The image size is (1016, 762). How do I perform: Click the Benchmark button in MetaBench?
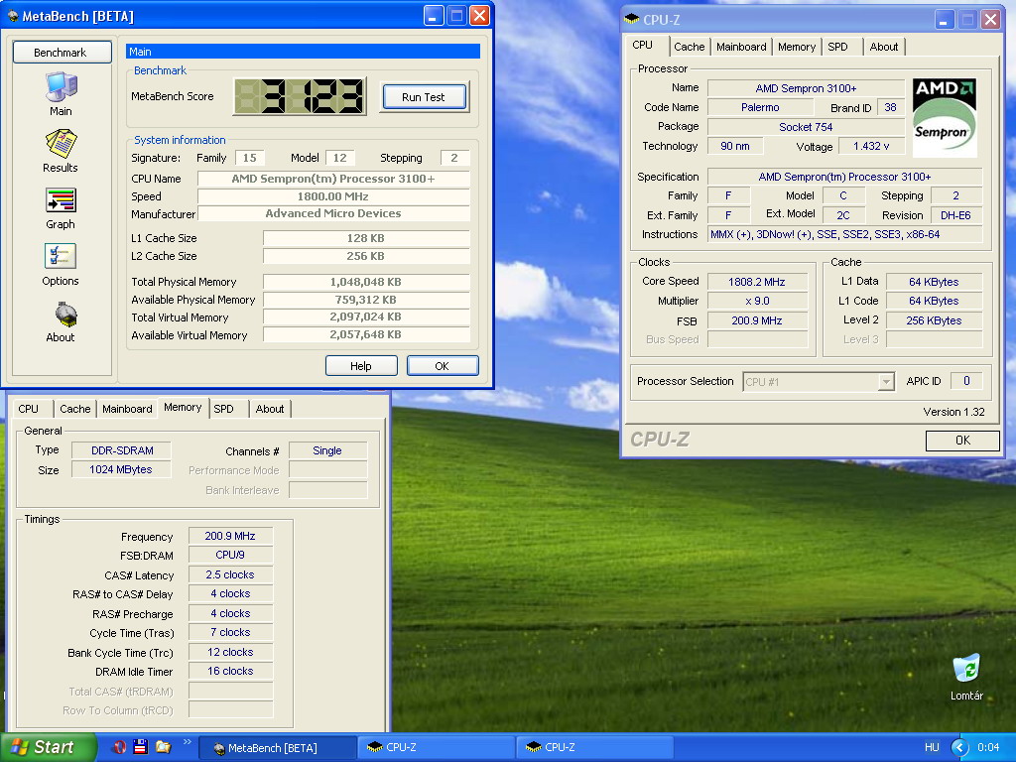point(63,53)
